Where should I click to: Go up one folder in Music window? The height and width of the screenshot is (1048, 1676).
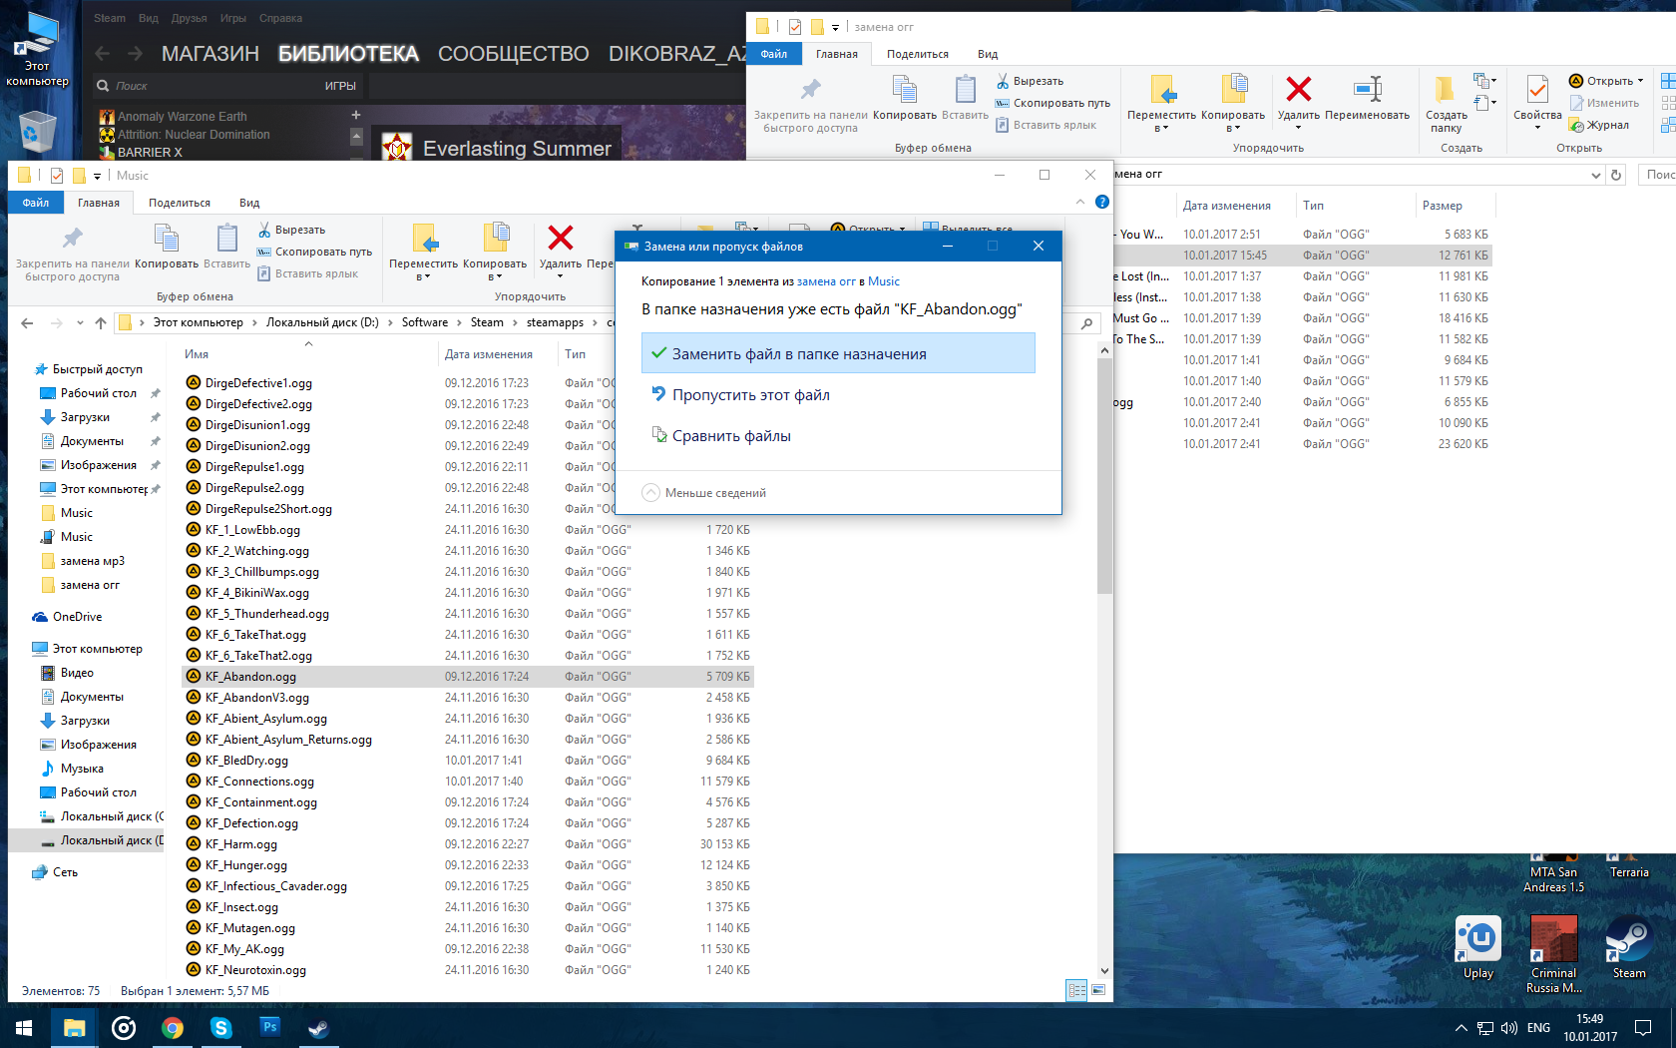click(101, 322)
